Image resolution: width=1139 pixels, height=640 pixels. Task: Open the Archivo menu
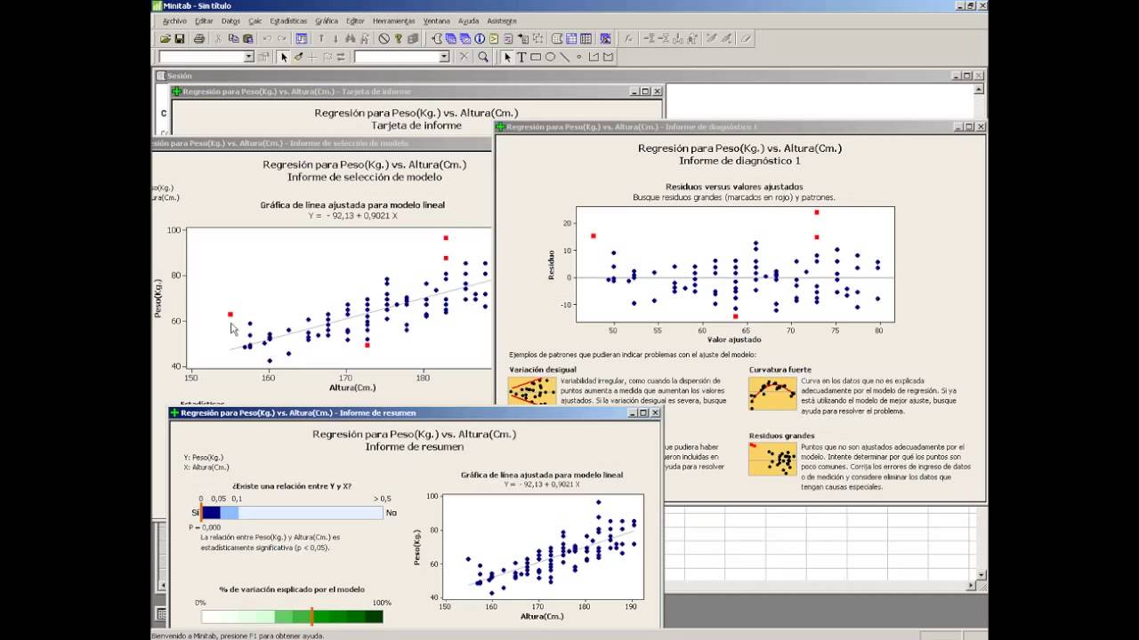pyautogui.click(x=174, y=20)
